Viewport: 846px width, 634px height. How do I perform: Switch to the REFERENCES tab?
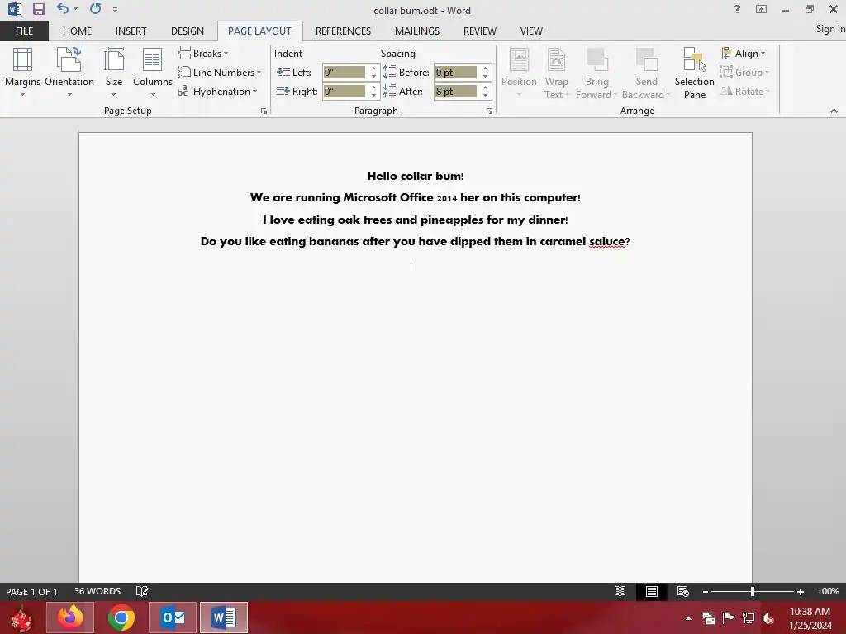(343, 31)
